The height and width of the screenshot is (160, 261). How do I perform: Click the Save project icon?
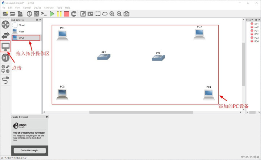coord(20,14)
